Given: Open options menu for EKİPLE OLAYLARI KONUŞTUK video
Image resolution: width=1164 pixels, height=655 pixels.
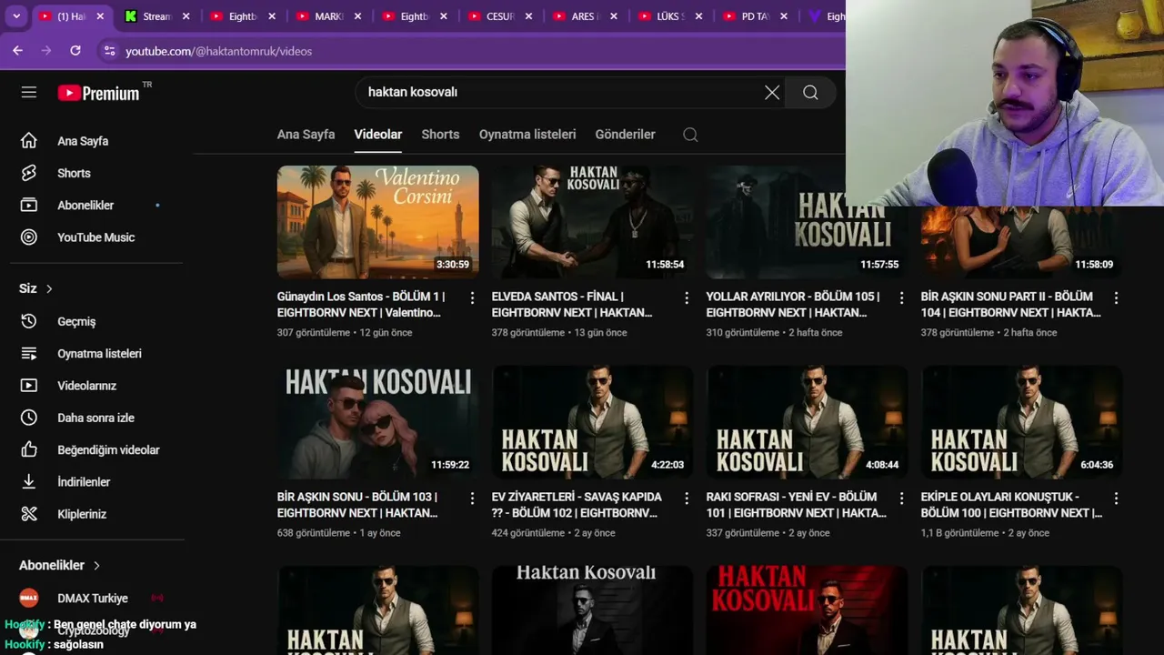Looking at the screenshot, I should coord(1116,499).
